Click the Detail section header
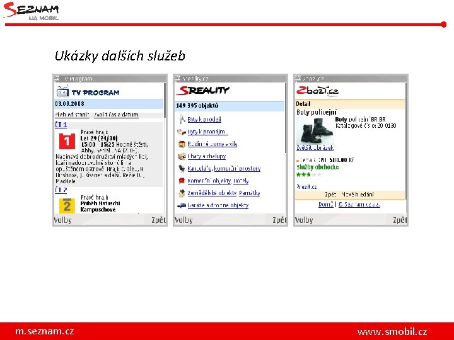 (350, 104)
